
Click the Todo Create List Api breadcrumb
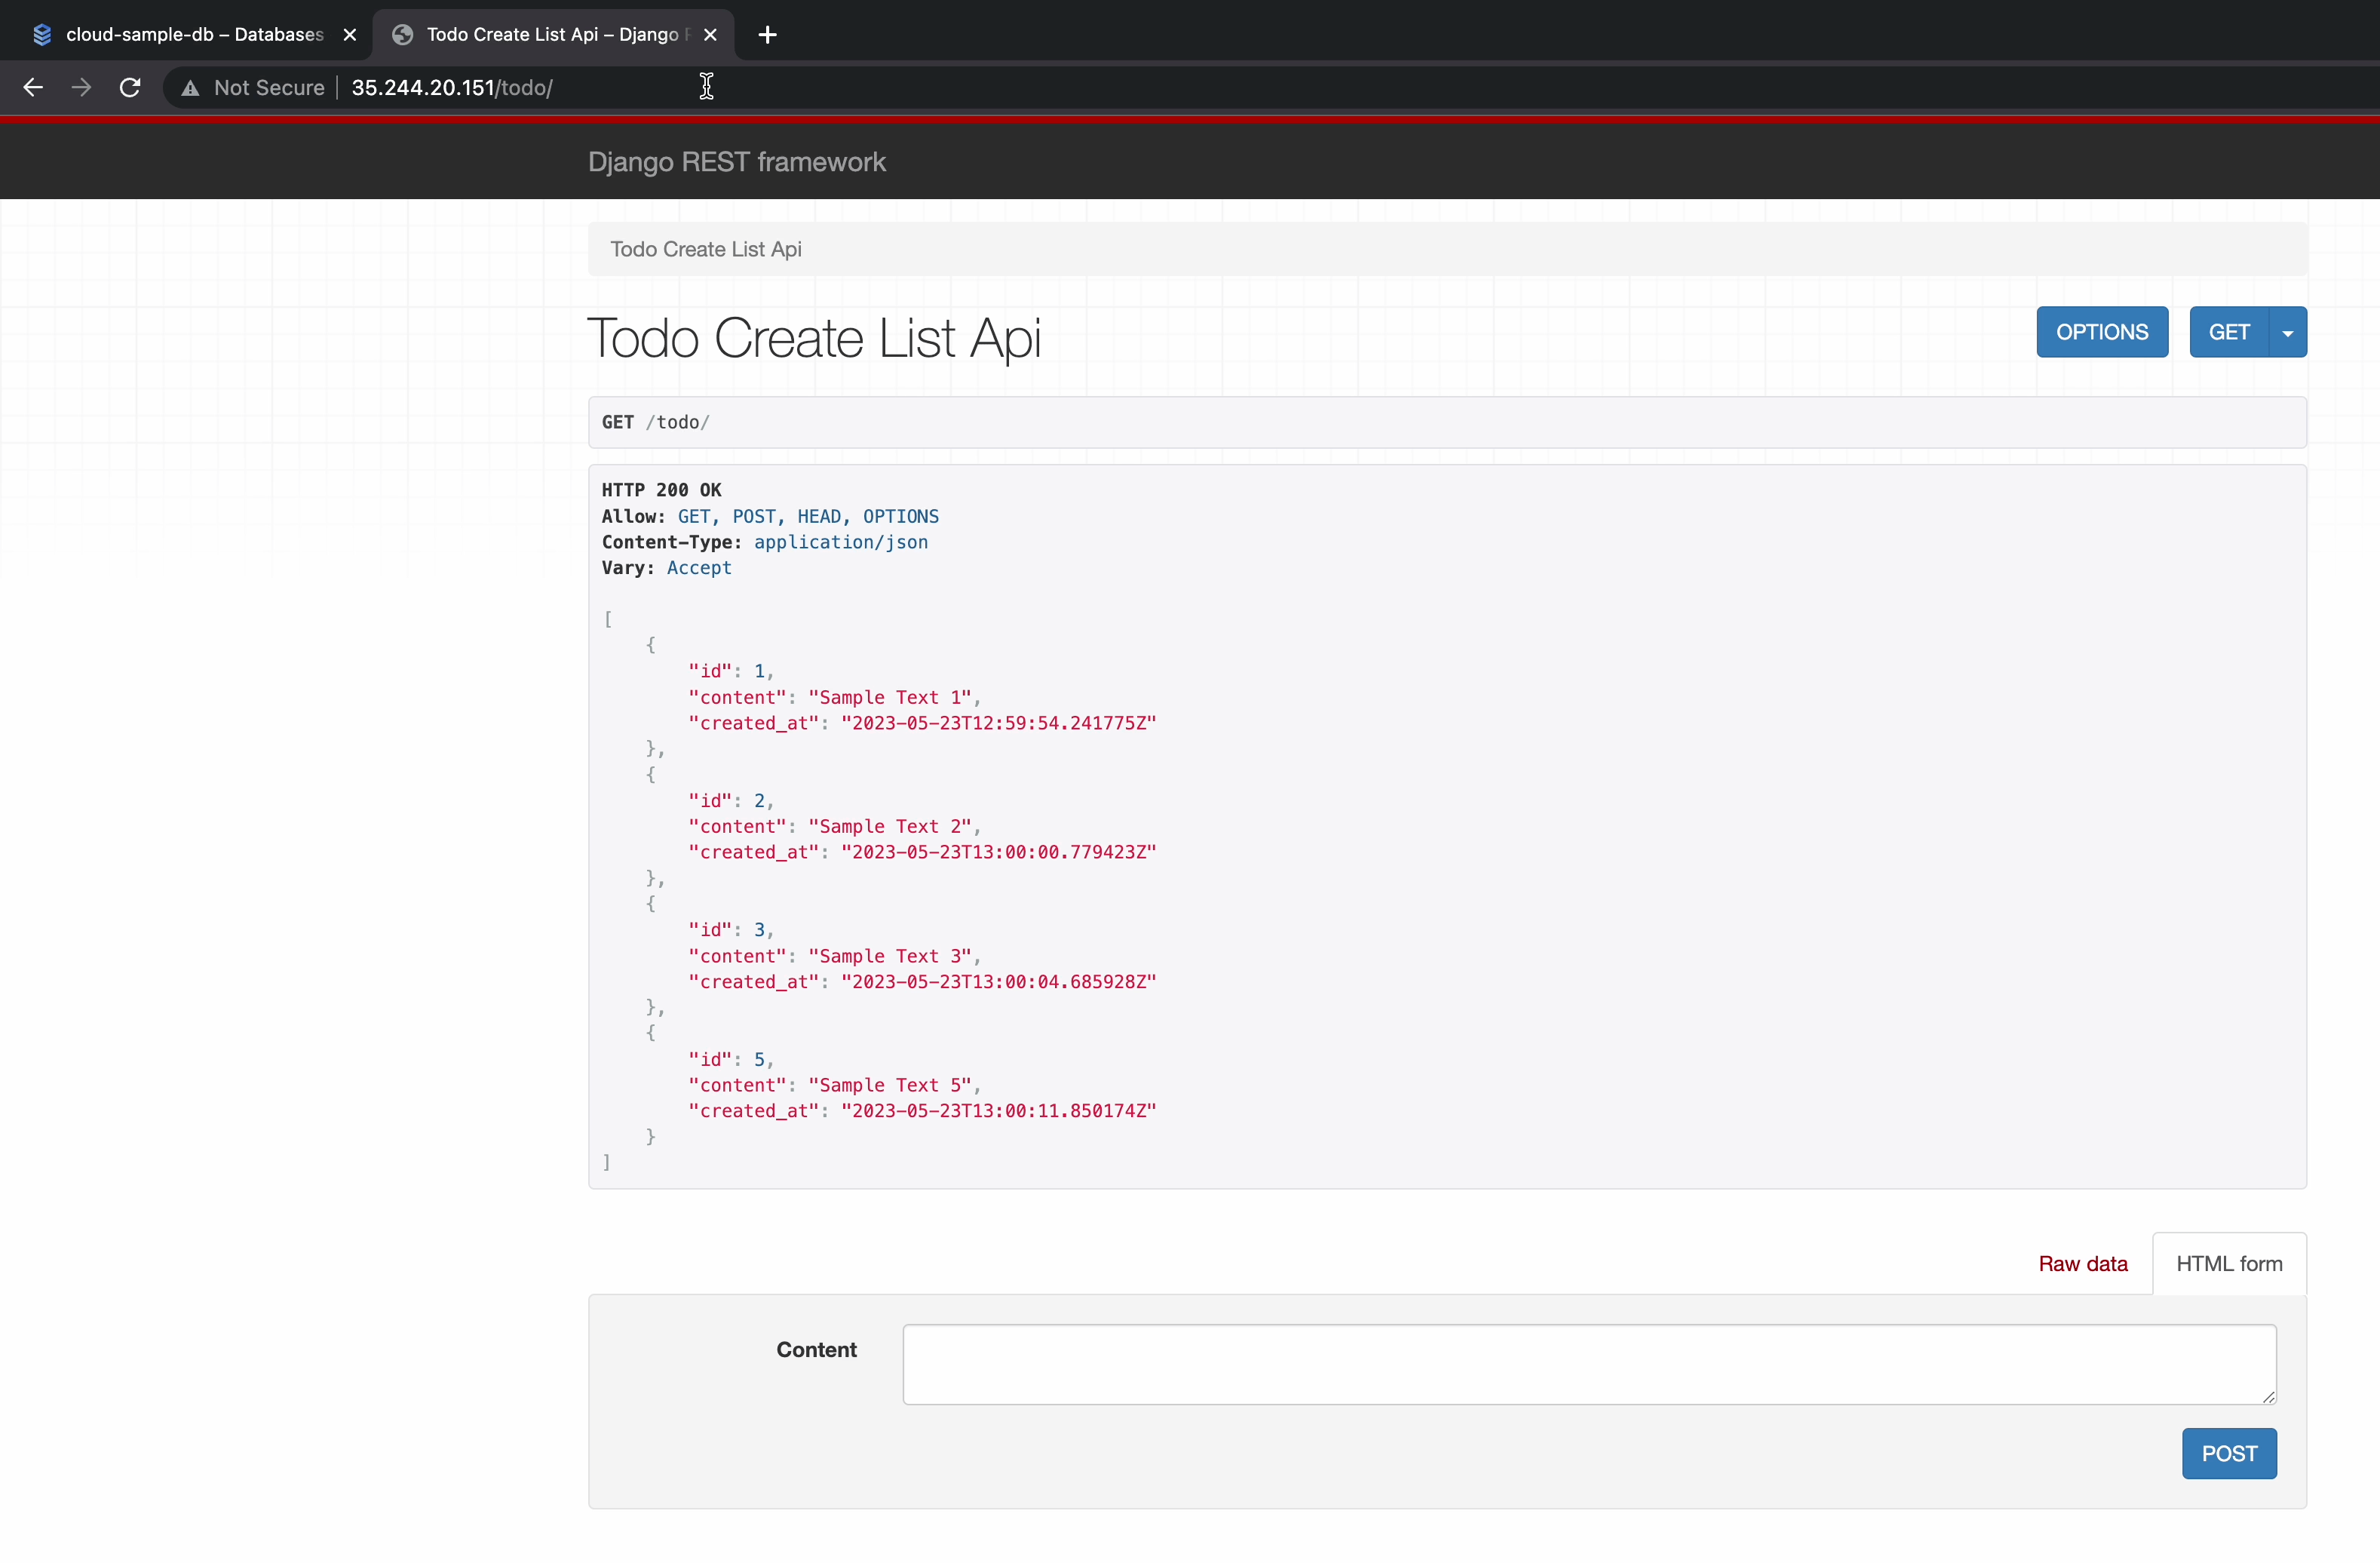pos(706,249)
